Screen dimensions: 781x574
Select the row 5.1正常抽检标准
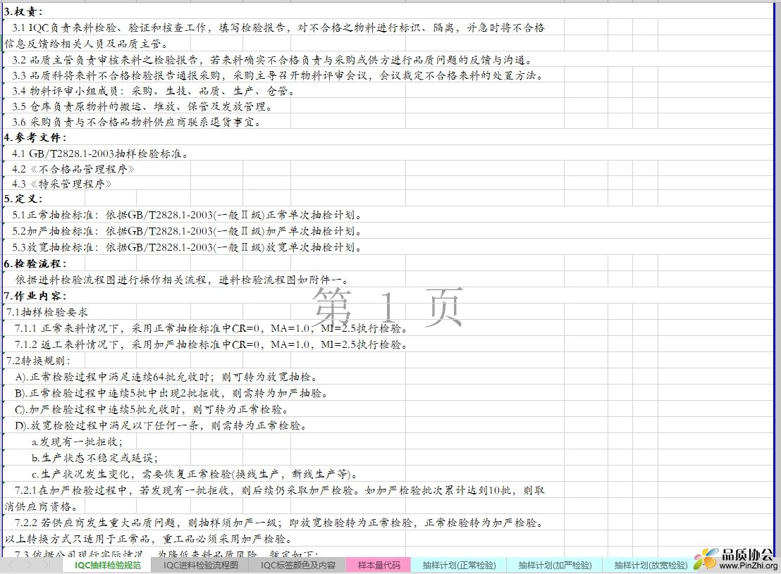tap(187, 215)
